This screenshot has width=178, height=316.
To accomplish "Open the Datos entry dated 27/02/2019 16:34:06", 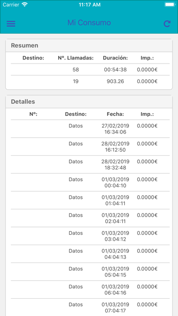I will tap(90, 129).
